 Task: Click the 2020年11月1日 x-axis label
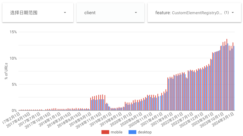pos(141,120)
